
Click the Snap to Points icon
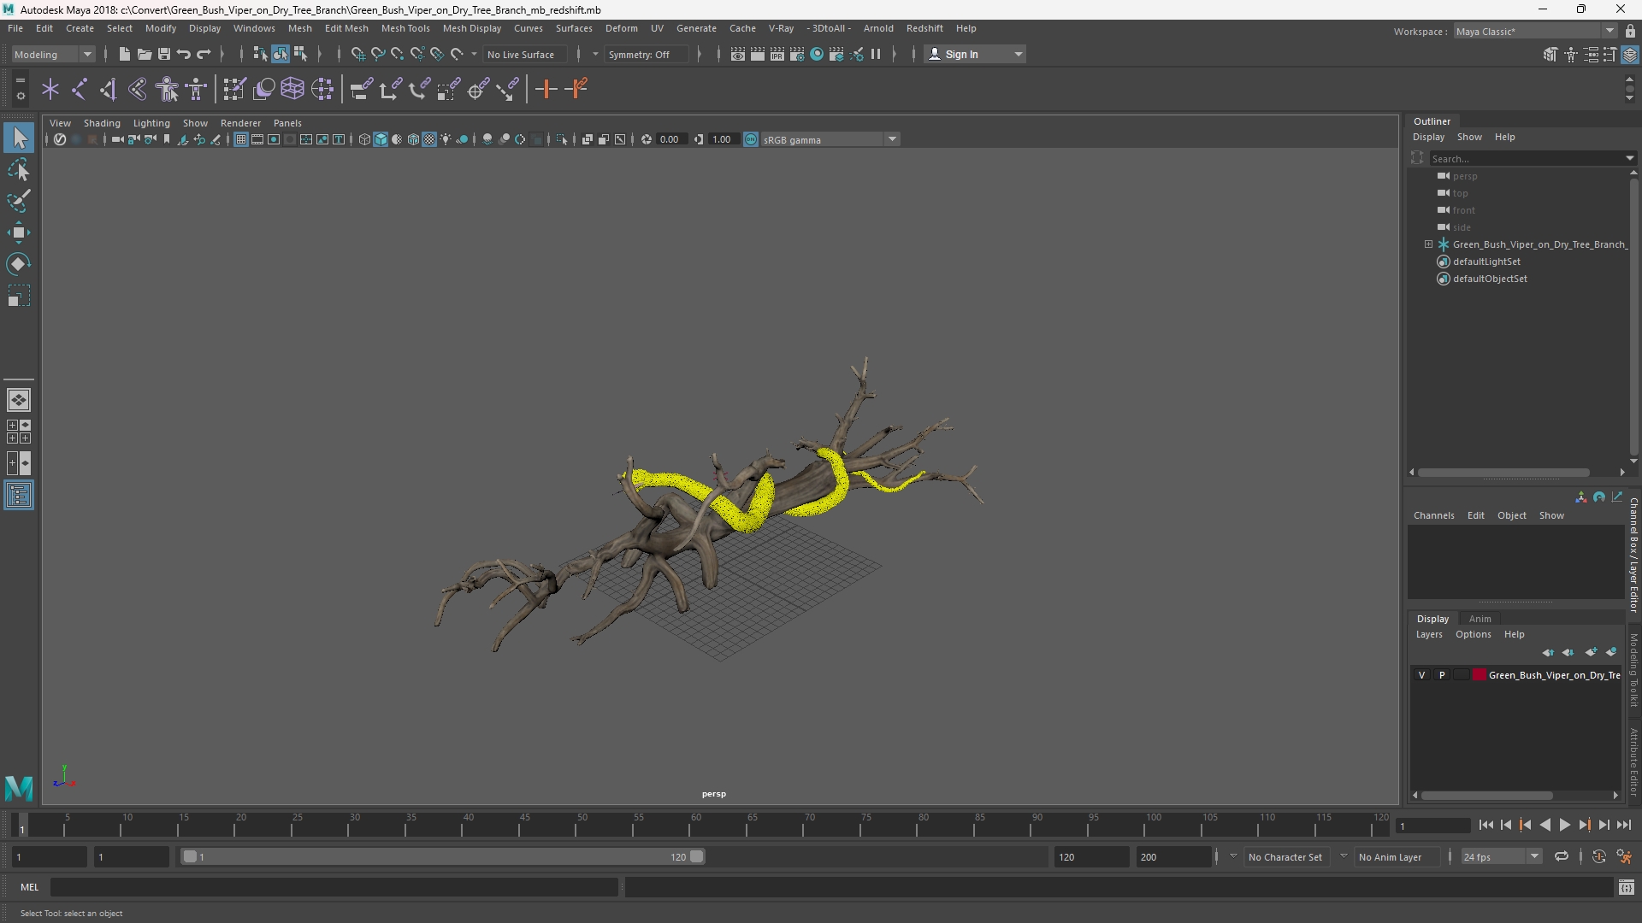[x=397, y=54]
